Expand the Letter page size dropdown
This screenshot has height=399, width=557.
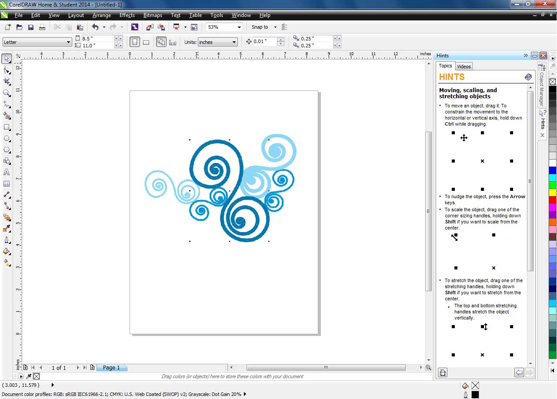pos(68,42)
